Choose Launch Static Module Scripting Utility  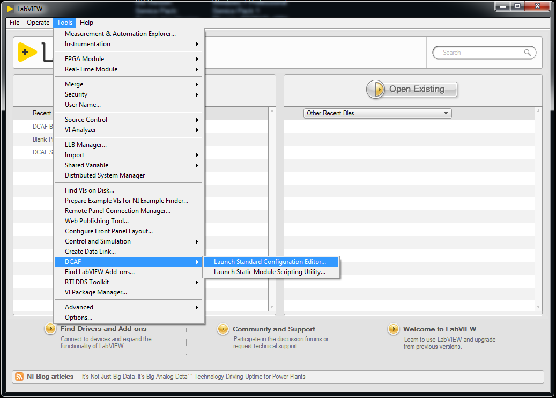pos(270,272)
